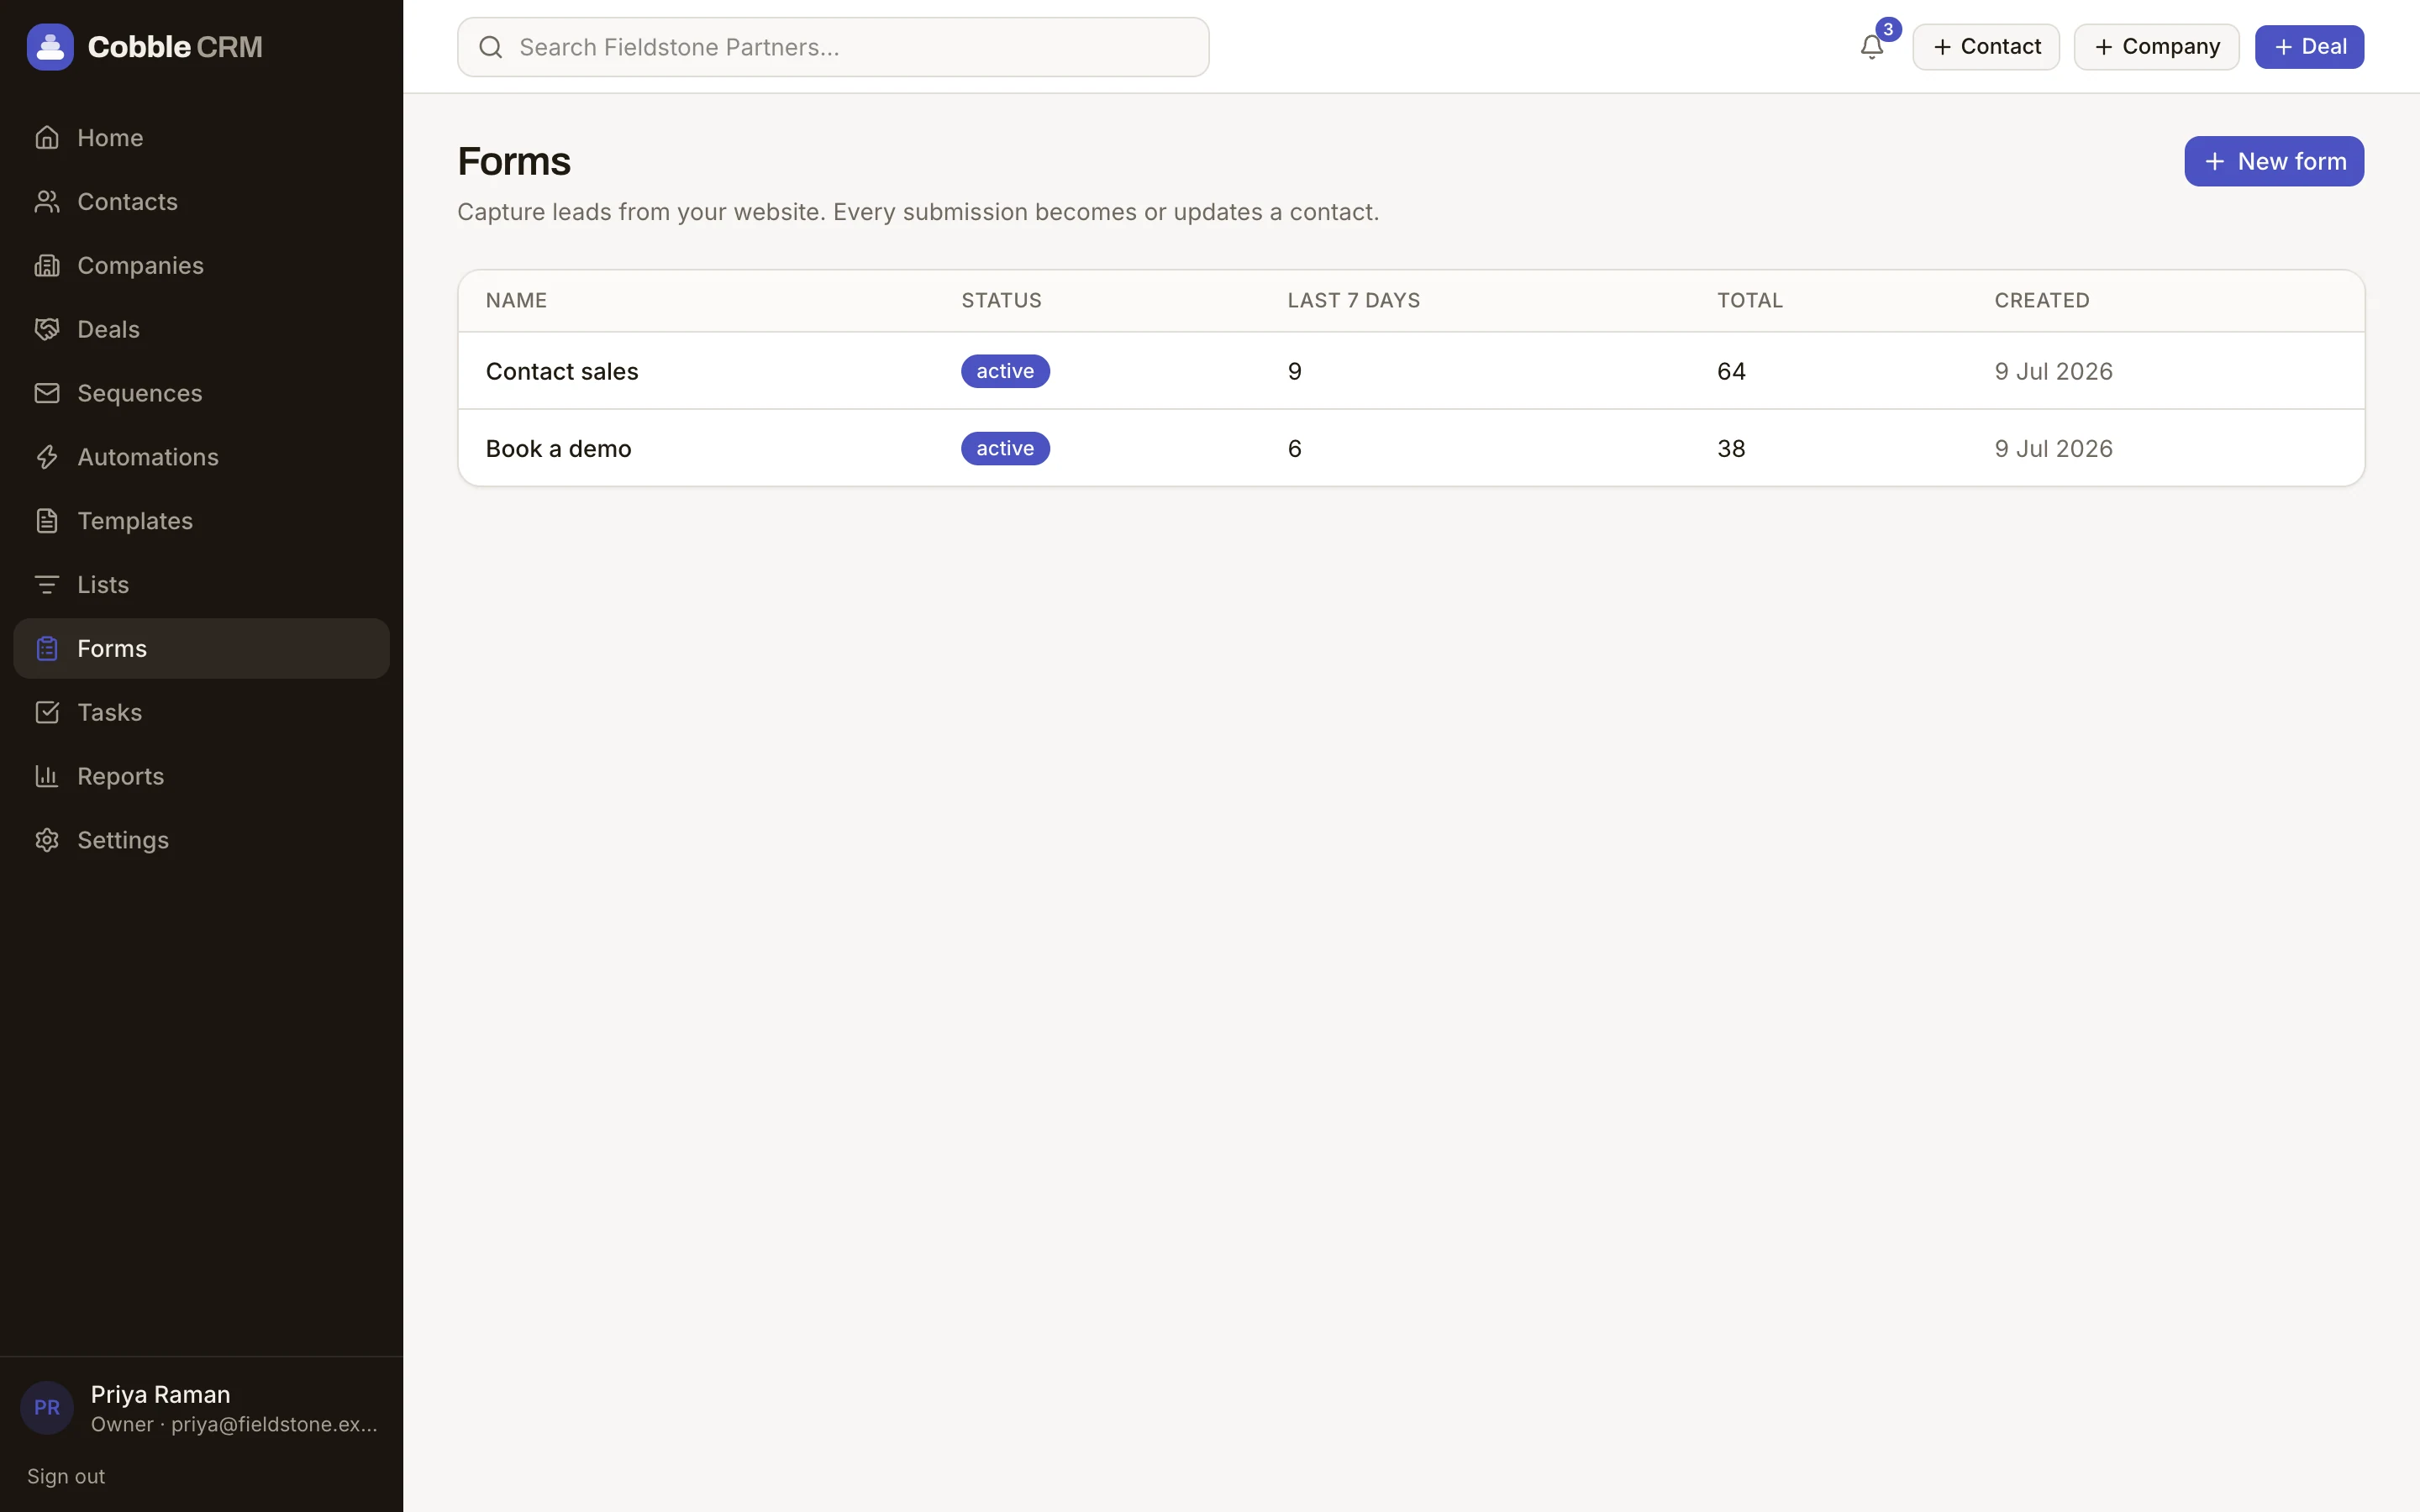Click the Contacts people icon

47,202
